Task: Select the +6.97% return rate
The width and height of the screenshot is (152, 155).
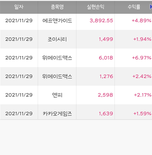Action: (x=142, y=58)
